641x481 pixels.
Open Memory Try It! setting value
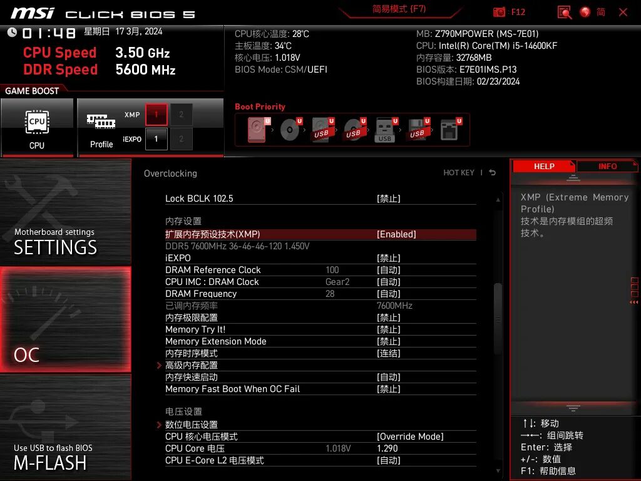(388, 329)
